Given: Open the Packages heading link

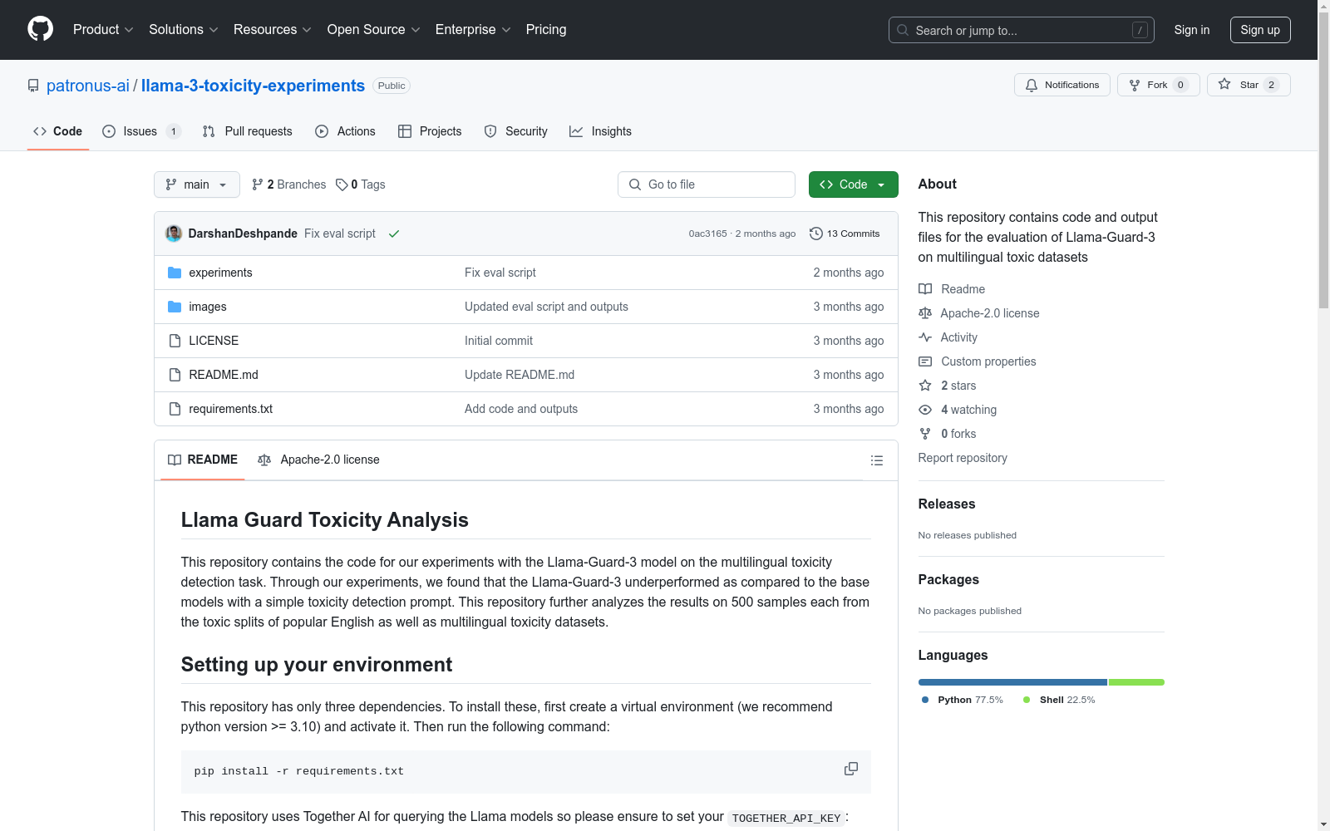Looking at the screenshot, I should tap(948, 579).
